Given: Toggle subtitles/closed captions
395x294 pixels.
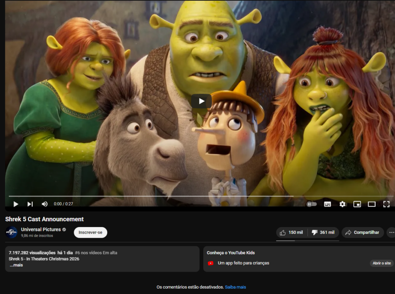Looking at the screenshot, I should pos(327,204).
